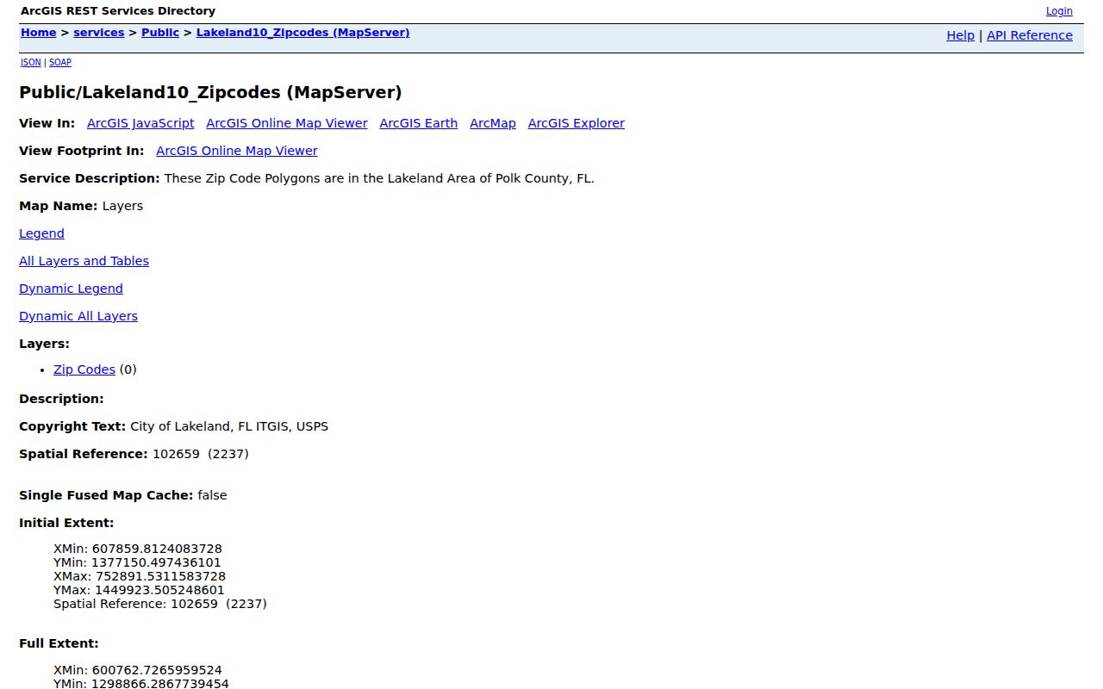Click the Initial Extent XMin value 607859.8124083728
1103x689 pixels.
point(157,549)
